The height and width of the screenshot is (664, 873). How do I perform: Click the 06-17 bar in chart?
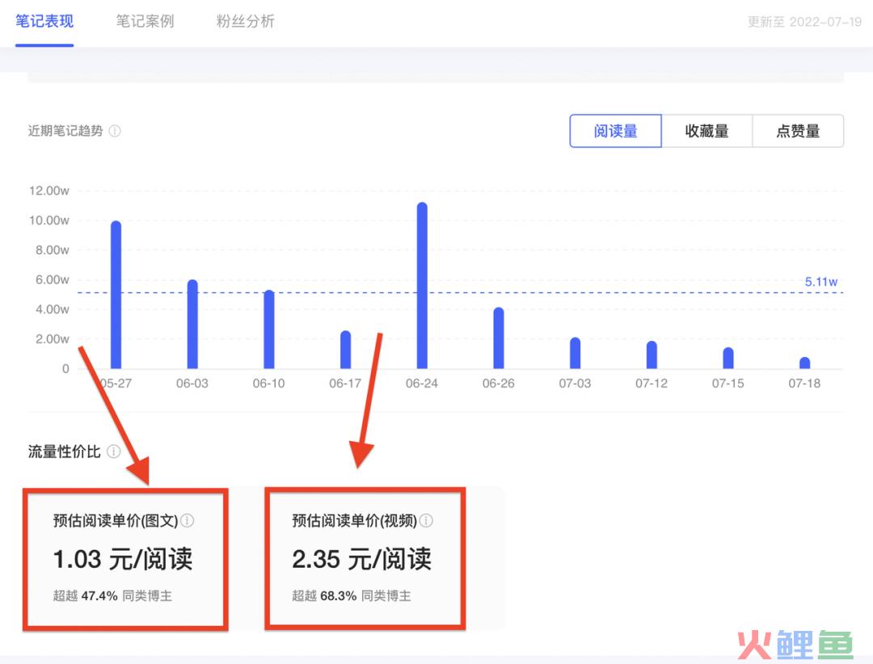point(346,350)
